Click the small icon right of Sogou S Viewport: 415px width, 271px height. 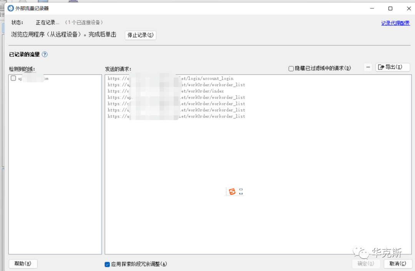point(241,192)
